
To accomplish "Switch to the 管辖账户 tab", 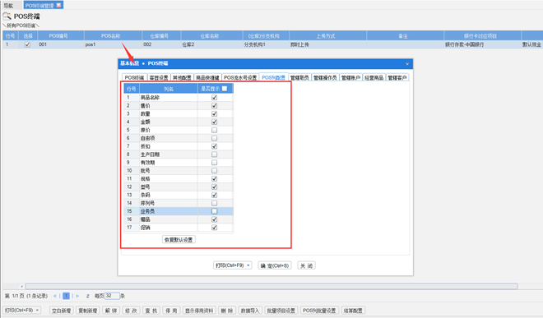I will (350, 78).
